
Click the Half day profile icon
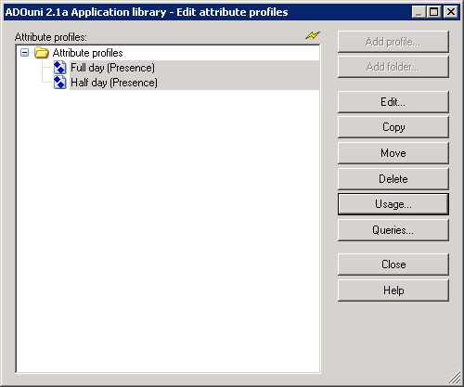click(x=59, y=83)
